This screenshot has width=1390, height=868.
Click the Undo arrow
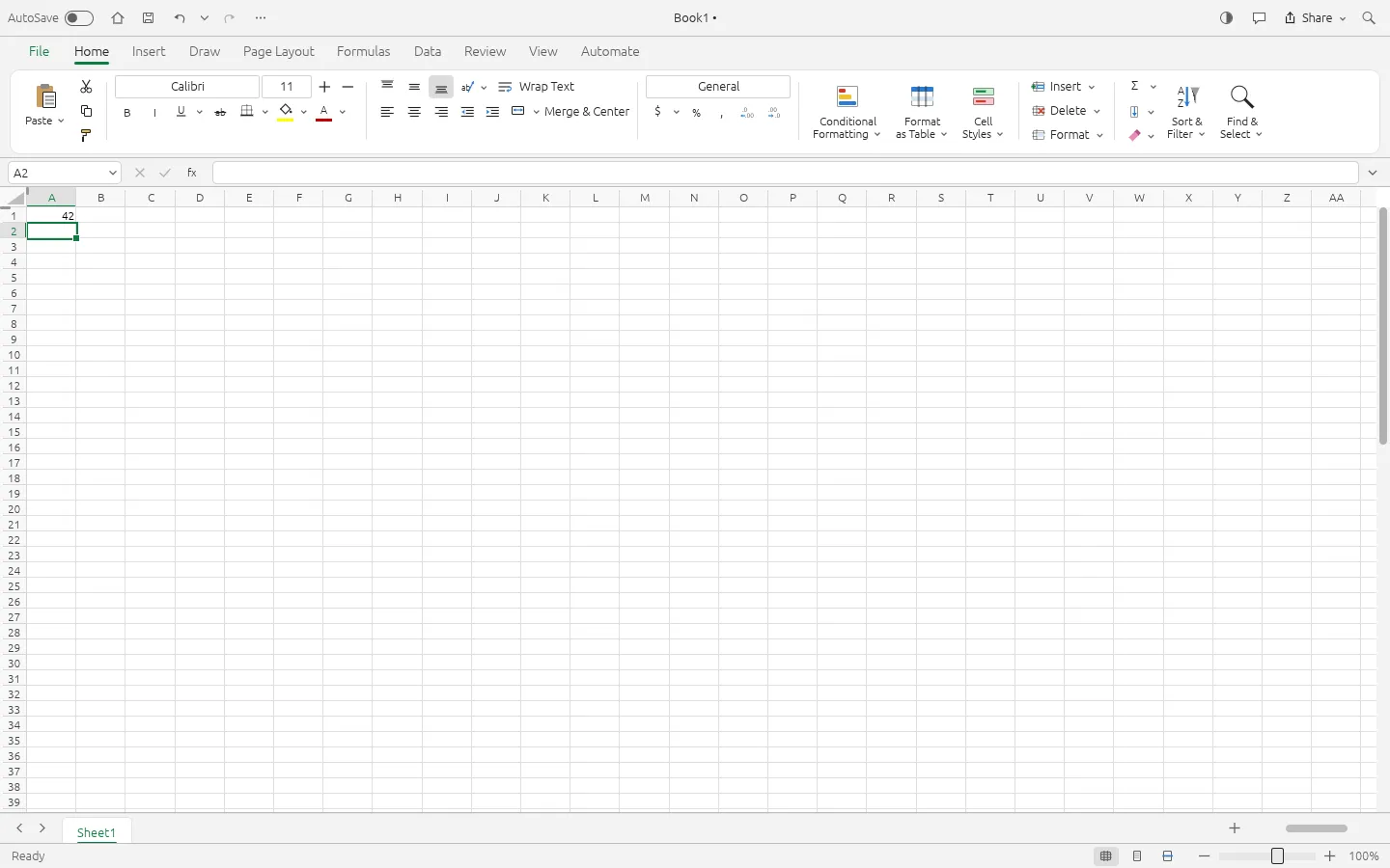point(180,18)
